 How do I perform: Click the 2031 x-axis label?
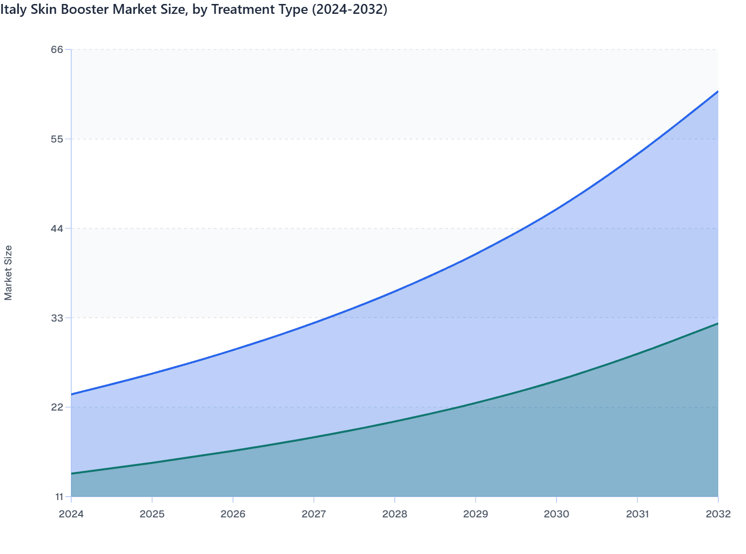click(x=638, y=514)
